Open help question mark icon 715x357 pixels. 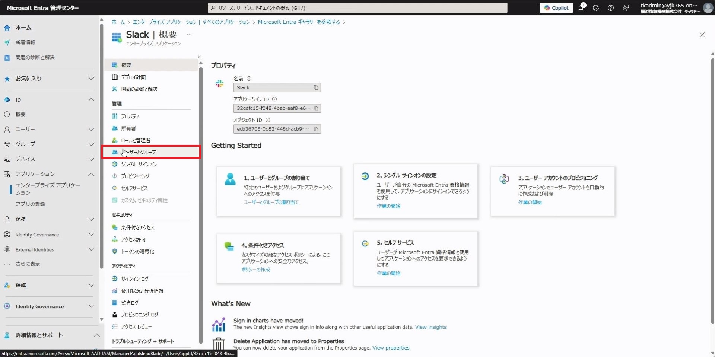(611, 8)
